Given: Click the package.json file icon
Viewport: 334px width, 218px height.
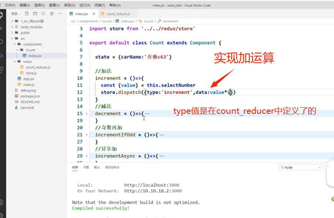Looking at the screenshot, I should pyautogui.click(x=16, y=96).
